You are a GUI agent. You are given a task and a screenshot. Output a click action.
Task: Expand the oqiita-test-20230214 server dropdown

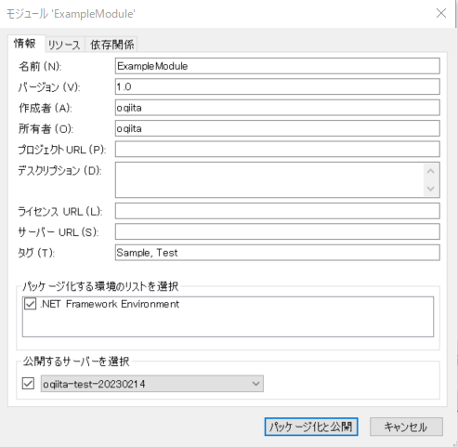pos(152,384)
